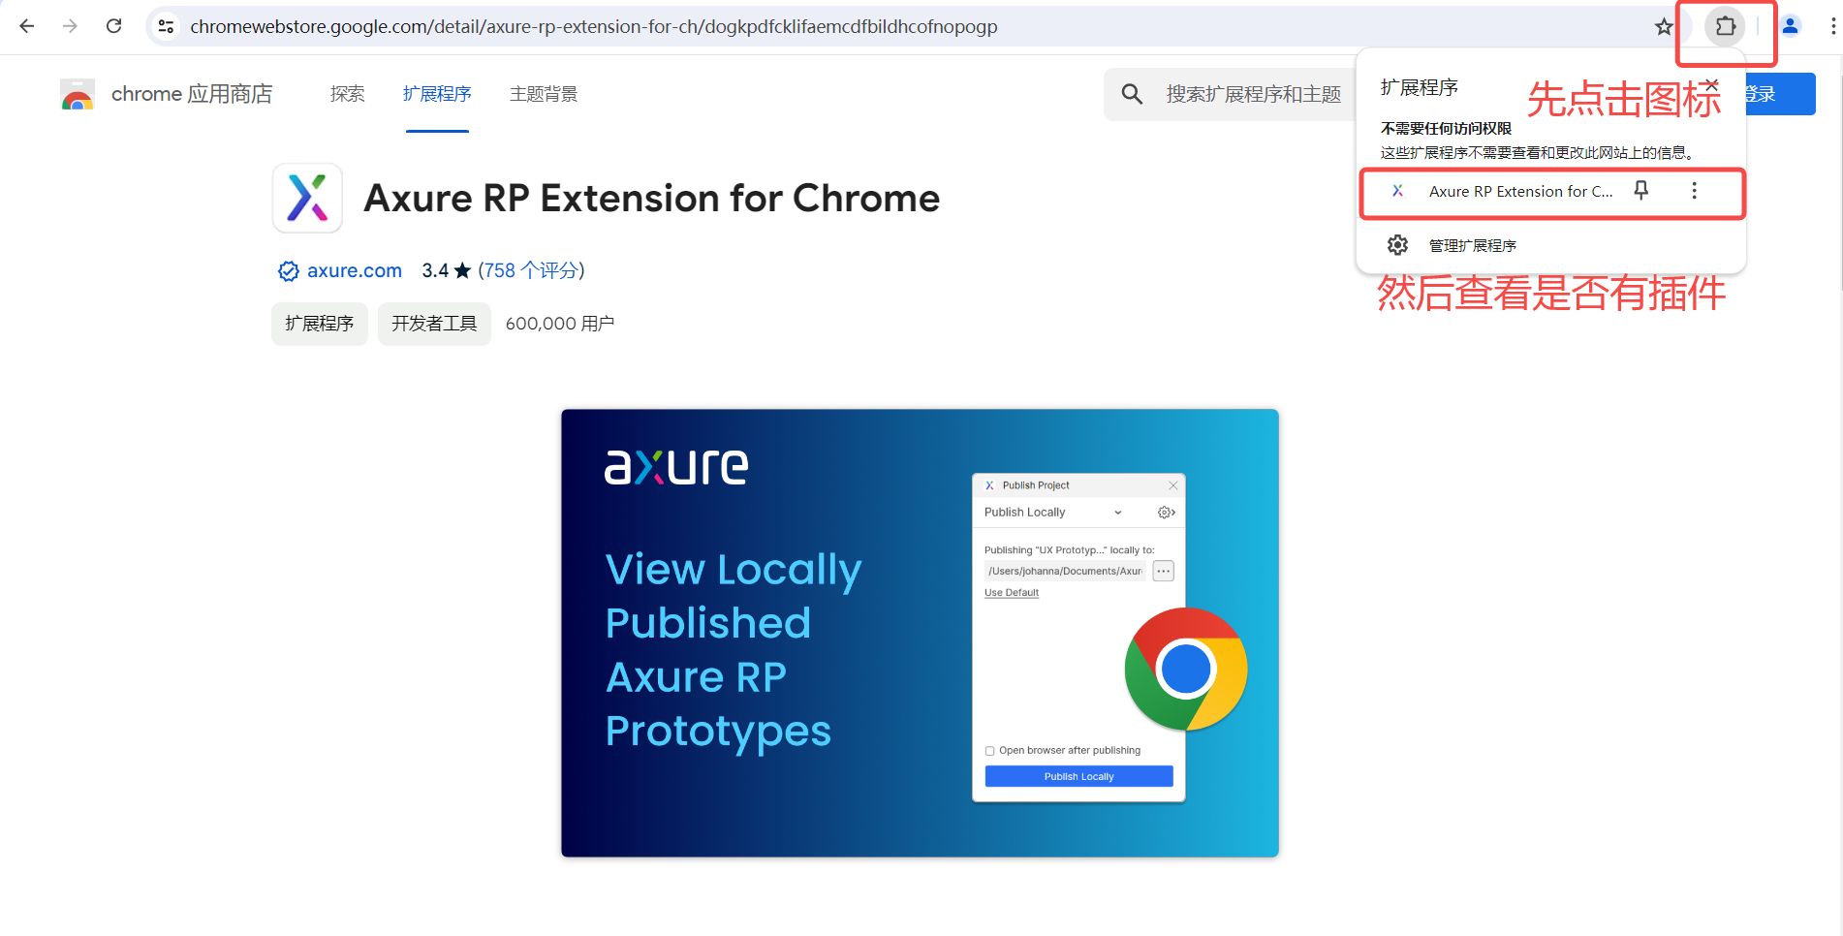Screen dimensions: 1843x936
Task: Click the Axure X logo beside the title
Action: [307, 198]
